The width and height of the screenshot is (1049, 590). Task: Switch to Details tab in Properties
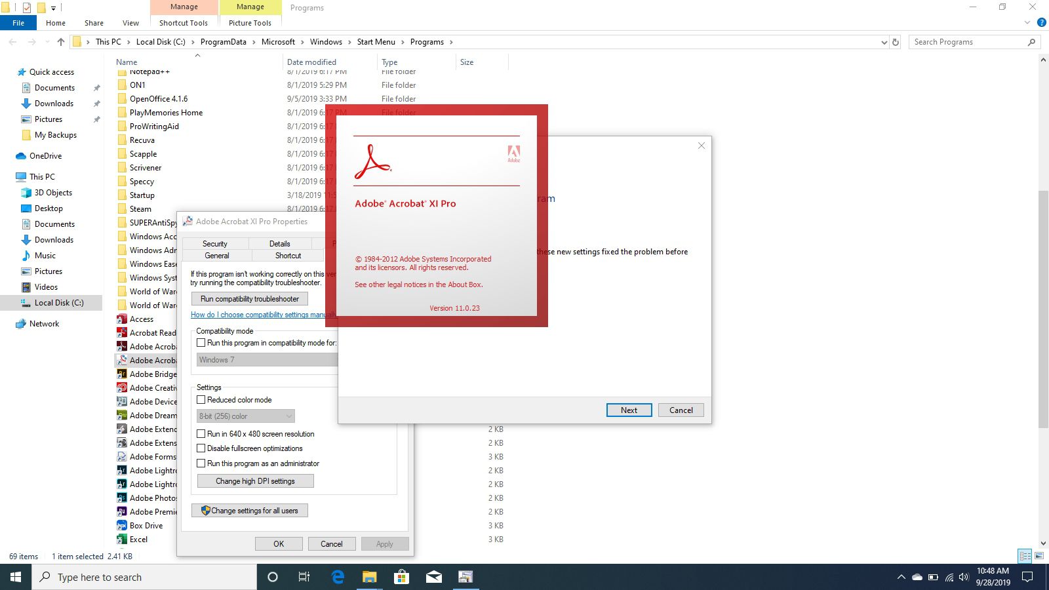coord(279,243)
